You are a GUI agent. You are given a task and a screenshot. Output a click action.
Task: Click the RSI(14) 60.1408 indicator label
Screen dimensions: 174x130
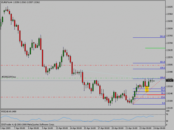pyautogui.click(x=9, y=111)
